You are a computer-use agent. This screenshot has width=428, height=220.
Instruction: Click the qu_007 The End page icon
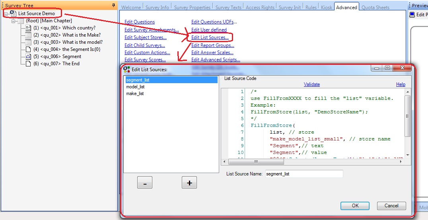pyautogui.click(x=28, y=64)
